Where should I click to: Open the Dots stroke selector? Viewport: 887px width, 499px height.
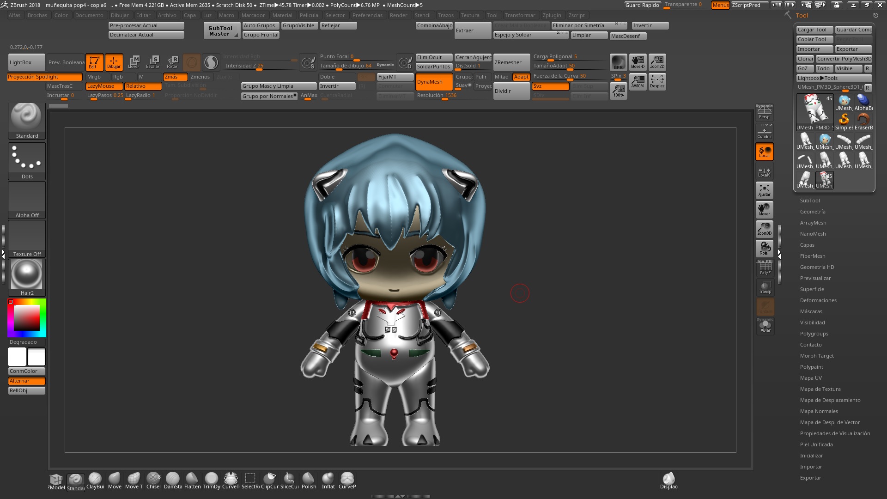(27, 161)
